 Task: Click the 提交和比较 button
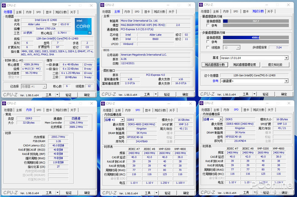(275, 65)
